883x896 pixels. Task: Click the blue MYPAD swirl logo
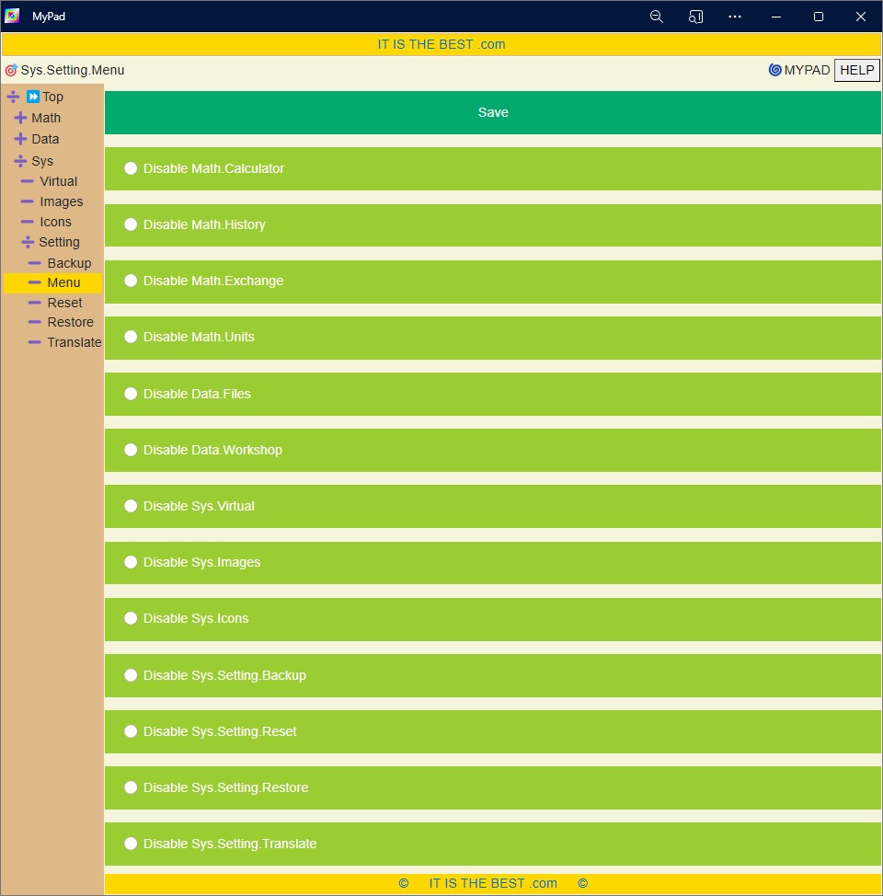[x=774, y=70]
